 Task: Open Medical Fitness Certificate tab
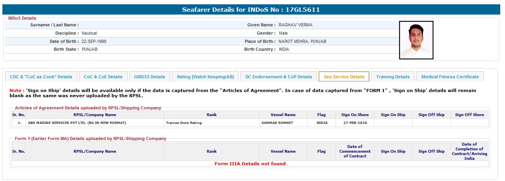450,77
